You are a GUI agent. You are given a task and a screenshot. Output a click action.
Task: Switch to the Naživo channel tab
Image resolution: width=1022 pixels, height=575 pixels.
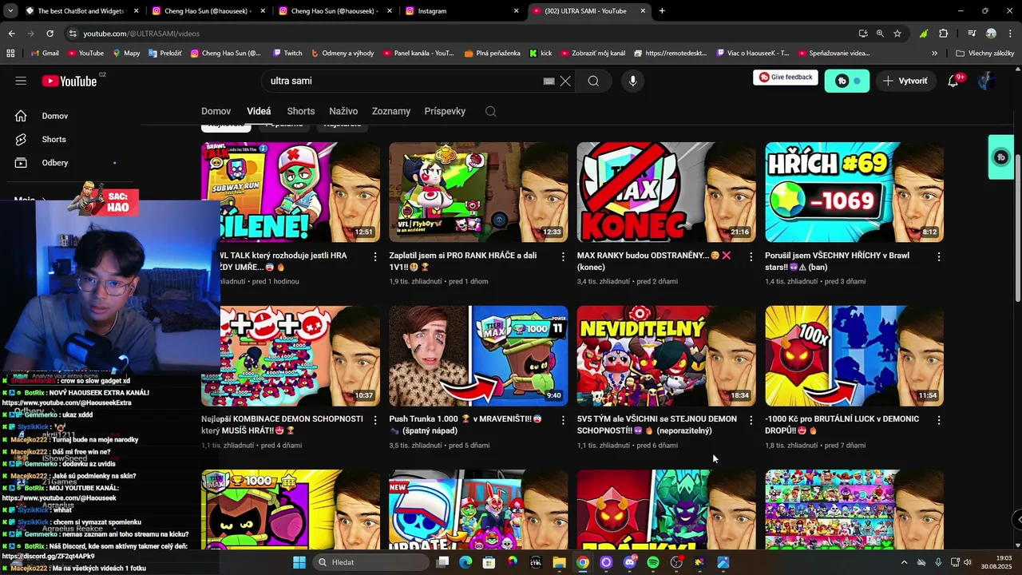343,111
